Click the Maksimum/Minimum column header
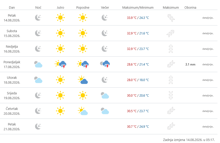220x143 pixels. pos(138,8)
